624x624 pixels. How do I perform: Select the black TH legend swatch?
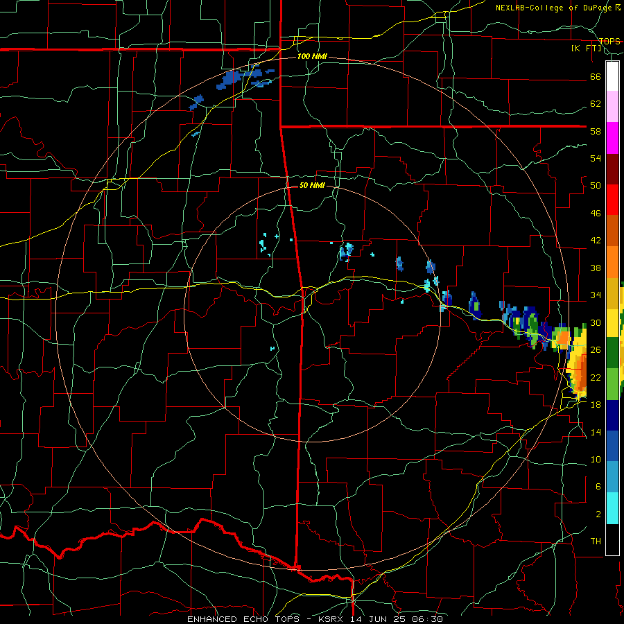click(612, 539)
